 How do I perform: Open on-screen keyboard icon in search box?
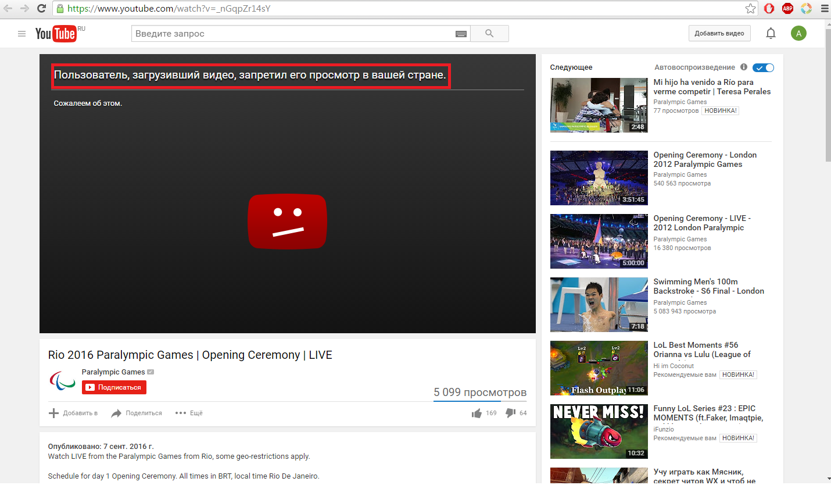pyautogui.click(x=461, y=34)
